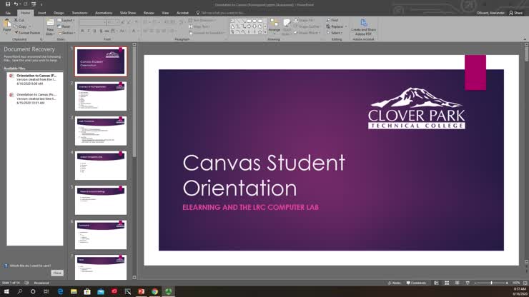Click the Arrange shapes button
529x297 pixels.
coord(275,26)
